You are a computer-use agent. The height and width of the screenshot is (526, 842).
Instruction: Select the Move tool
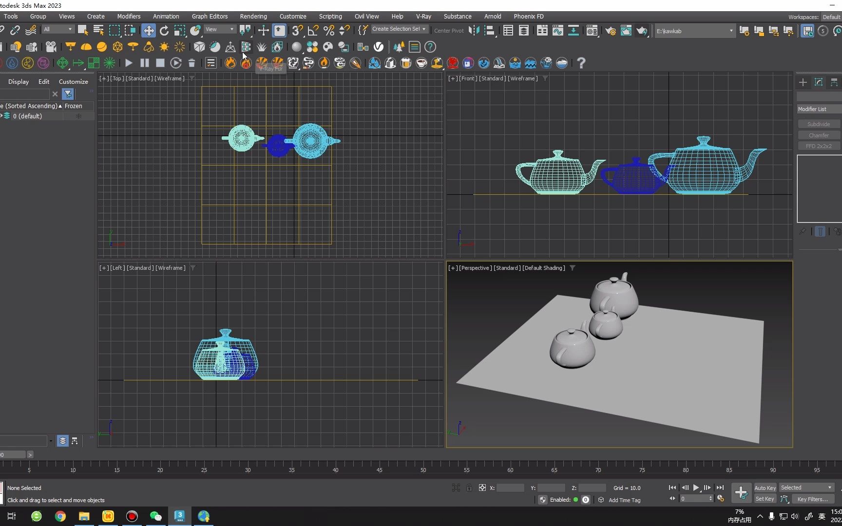149,30
